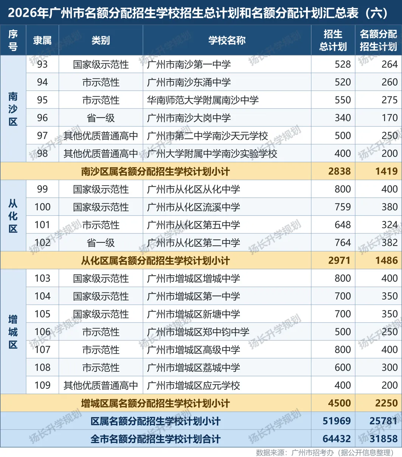Click the Nansha subtotal value 2838
Viewport: 402px width, 457px height.
(340, 171)
